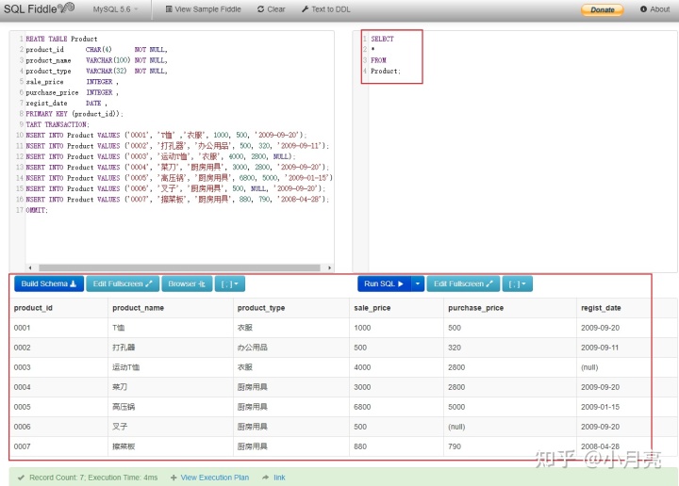Open schema panel query terminator dropdown
Viewport: 679px width, 486px height.
230,283
